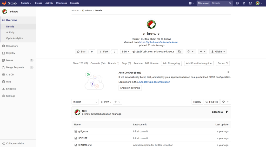Click Enable in settings button
This screenshot has height=147, width=266.
pos(130,88)
